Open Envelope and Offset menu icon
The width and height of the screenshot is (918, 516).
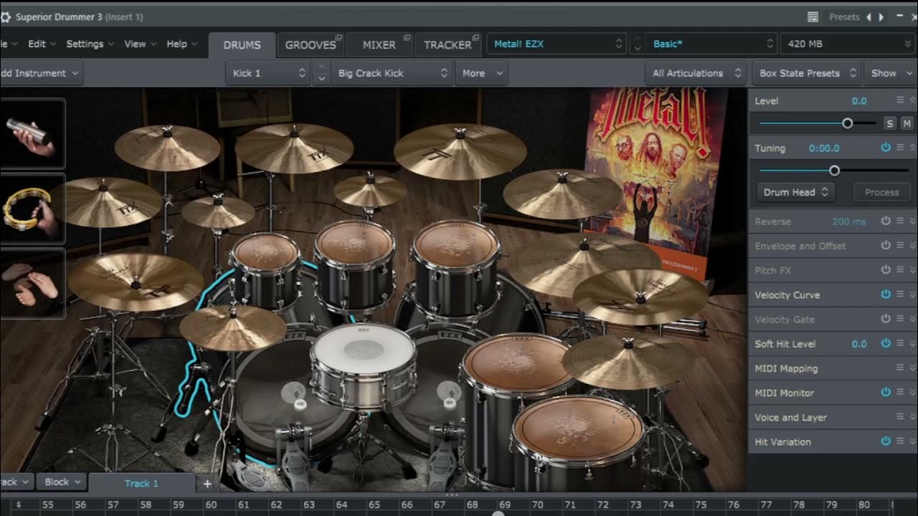point(900,246)
